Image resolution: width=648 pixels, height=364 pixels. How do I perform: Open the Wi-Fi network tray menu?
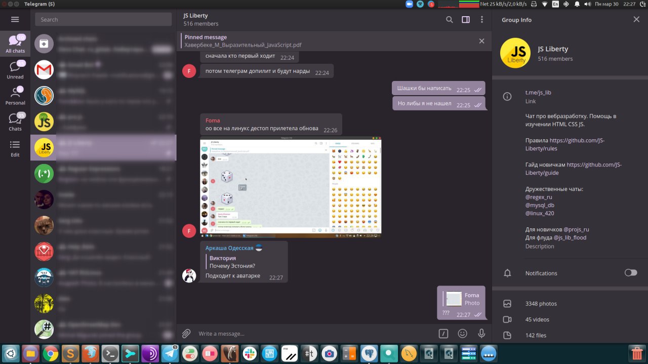point(545,4)
